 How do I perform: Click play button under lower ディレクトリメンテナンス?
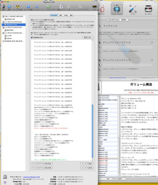[x=100, y=65]
